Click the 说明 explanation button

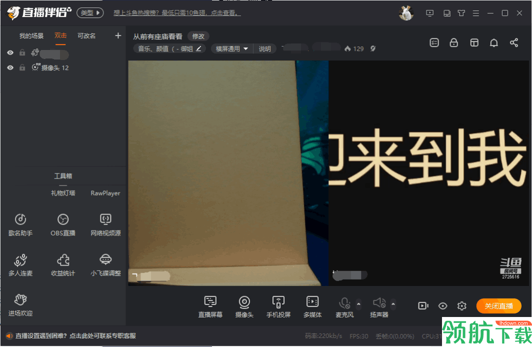[264, 48]
